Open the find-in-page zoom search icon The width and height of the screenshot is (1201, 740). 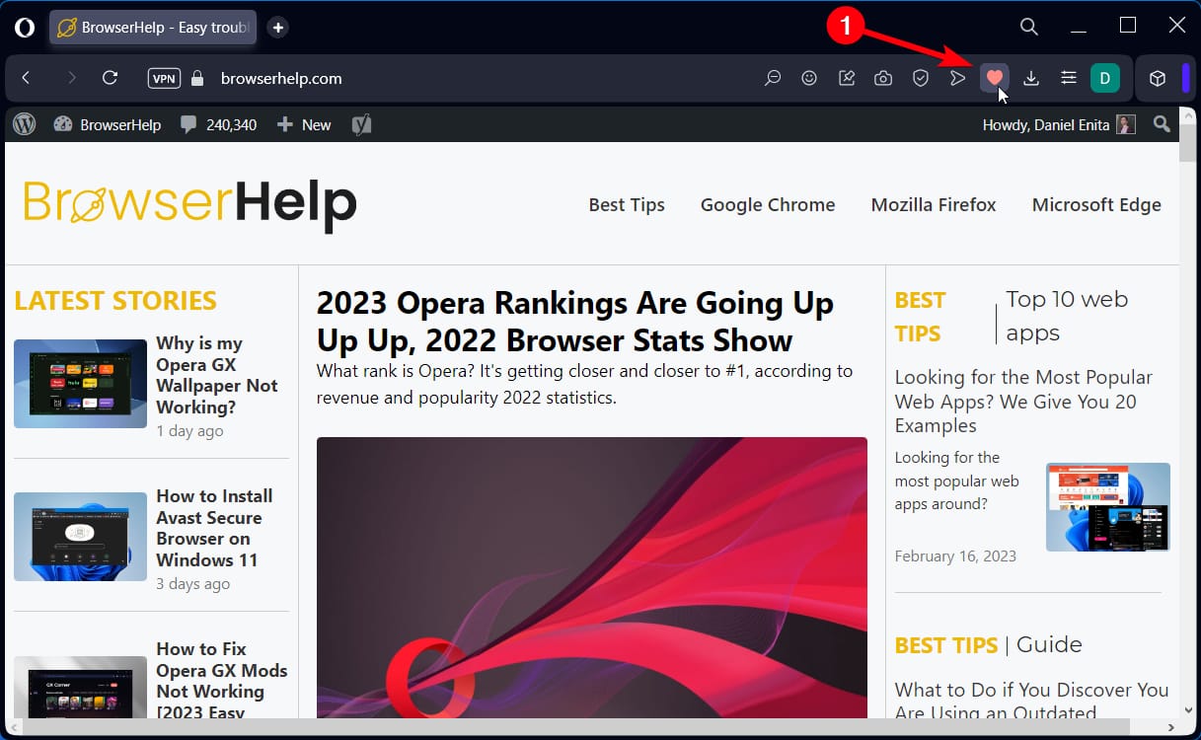point(773,78)
